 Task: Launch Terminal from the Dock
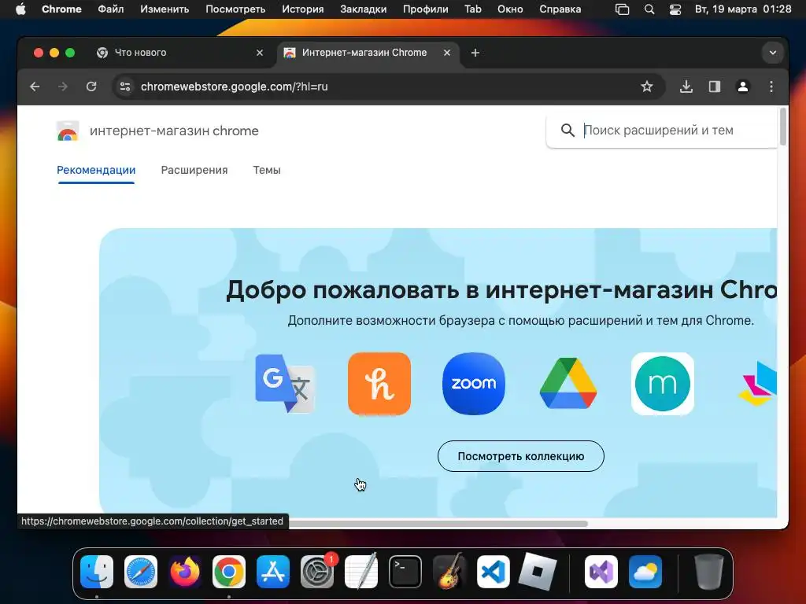(x=405, y=572)
